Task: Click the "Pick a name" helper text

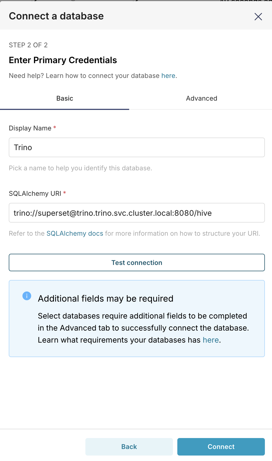Action: coord(80,168)
